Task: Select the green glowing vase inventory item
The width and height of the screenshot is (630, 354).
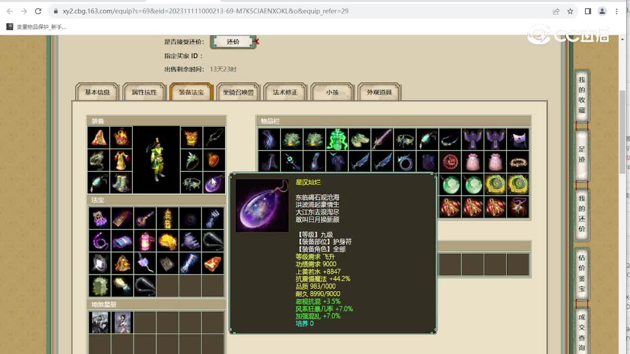Action: pos(337,139)
